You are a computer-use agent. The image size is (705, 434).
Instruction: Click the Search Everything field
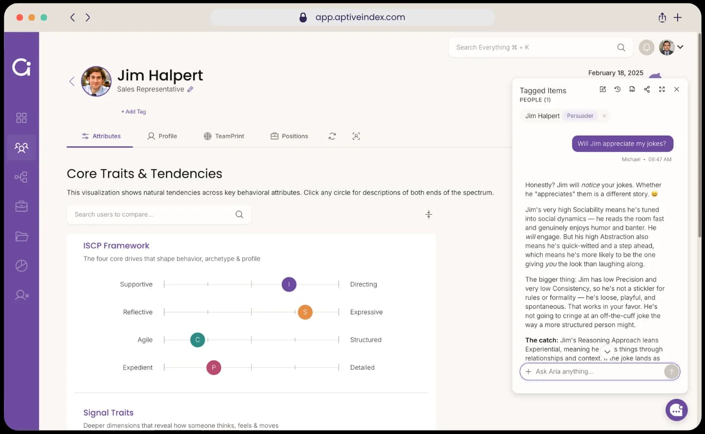coord(541,47)
